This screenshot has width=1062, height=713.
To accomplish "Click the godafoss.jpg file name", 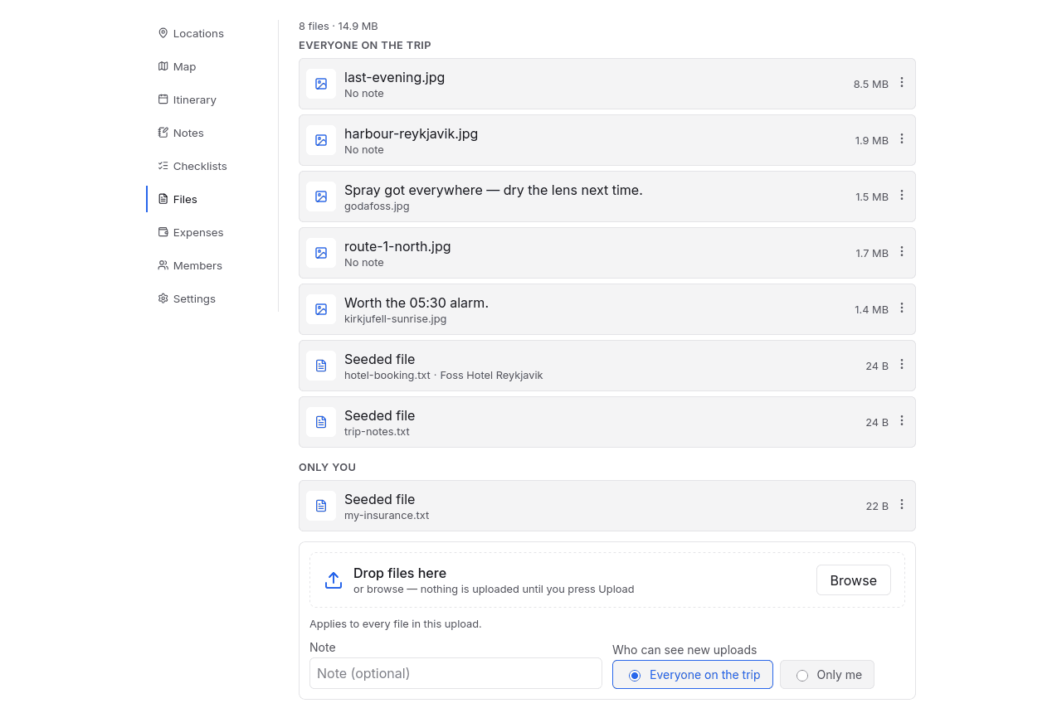I will [377, 206].
